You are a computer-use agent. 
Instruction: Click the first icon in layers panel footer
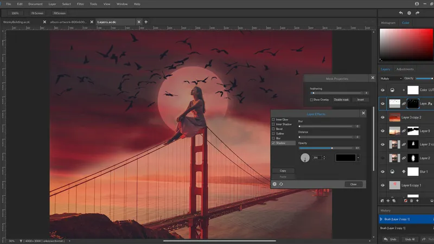(382, 201)
